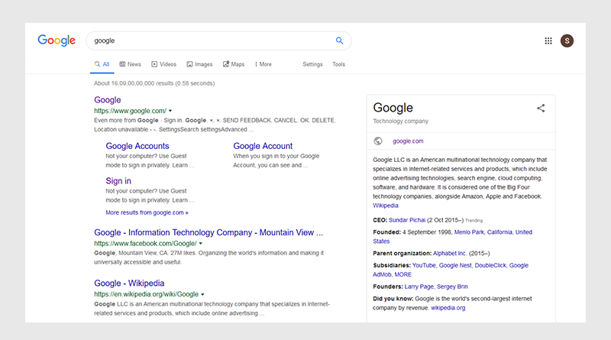Switch to the Maps tab

coord(234,64)
